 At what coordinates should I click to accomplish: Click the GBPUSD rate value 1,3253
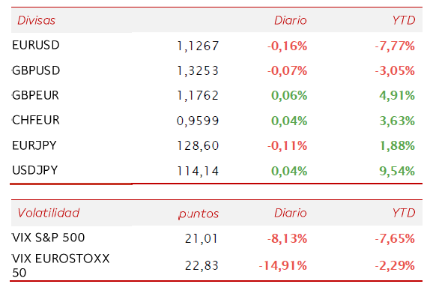(198, 71)
